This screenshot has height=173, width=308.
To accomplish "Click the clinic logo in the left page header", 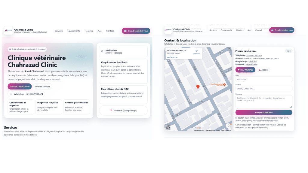I will point(8,30).
